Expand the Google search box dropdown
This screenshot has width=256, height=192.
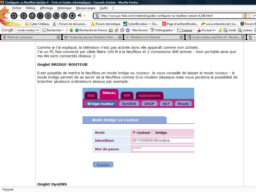click(38, 30)
